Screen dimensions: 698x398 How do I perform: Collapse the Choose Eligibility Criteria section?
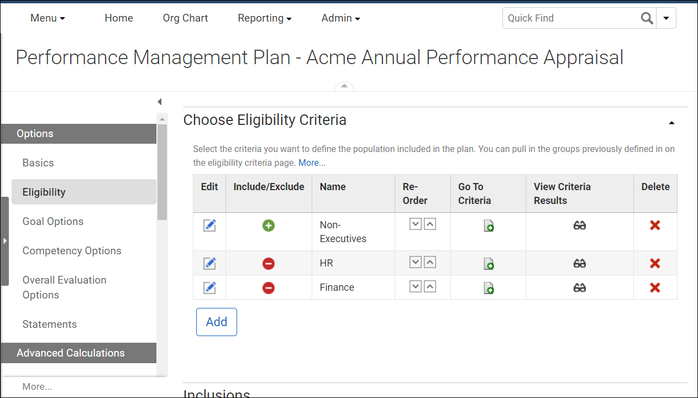(x=671, y=122)
